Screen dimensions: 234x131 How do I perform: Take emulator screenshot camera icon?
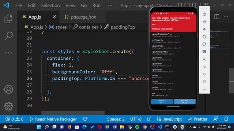point(204,52)
